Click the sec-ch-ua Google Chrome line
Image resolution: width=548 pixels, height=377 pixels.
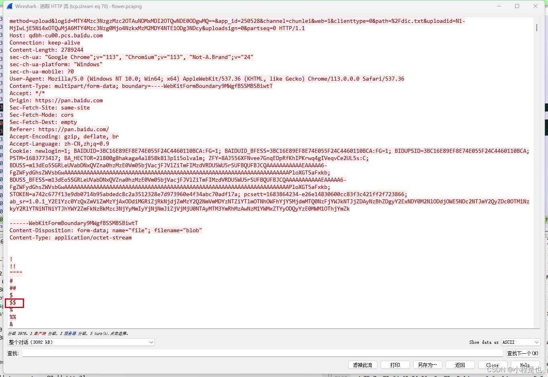click(132, 57)
